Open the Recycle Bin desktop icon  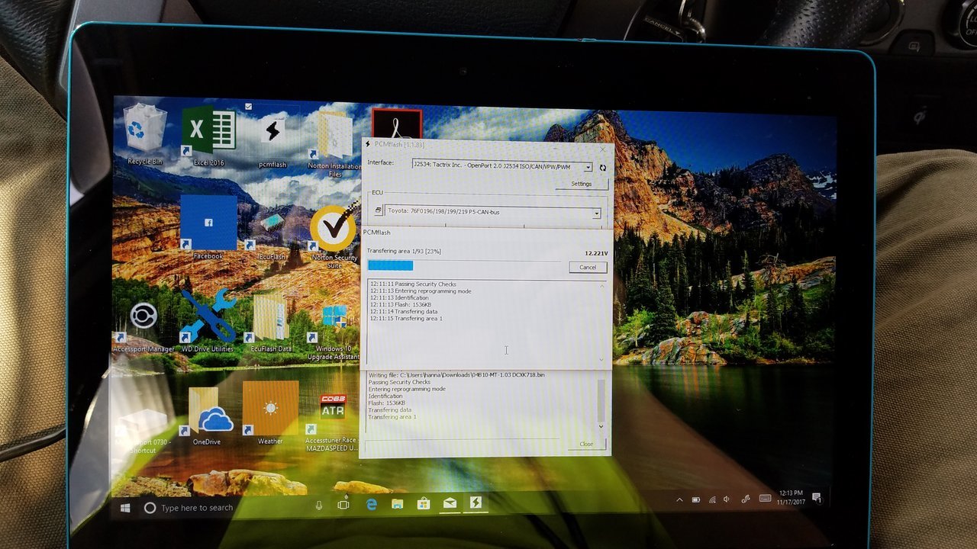[x=145, y=135]
